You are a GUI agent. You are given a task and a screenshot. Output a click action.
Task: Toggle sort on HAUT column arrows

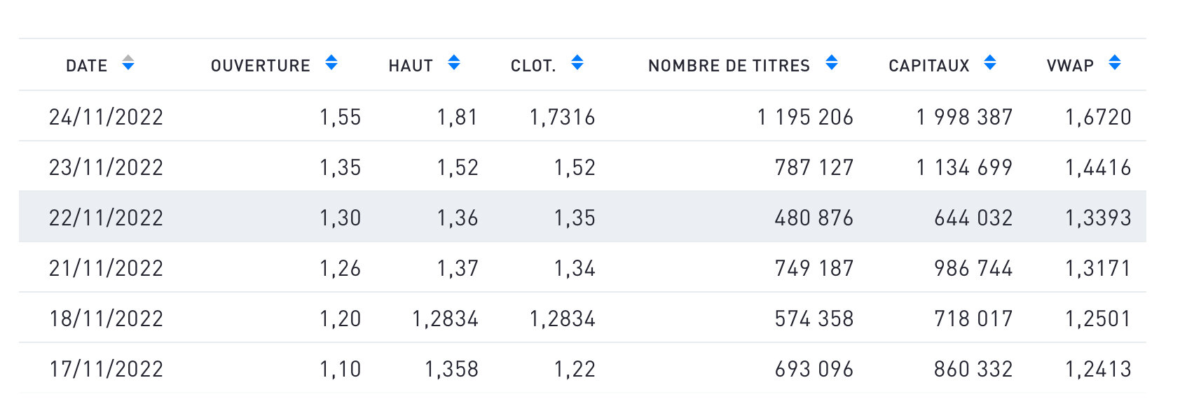click(x=454, y=63)
